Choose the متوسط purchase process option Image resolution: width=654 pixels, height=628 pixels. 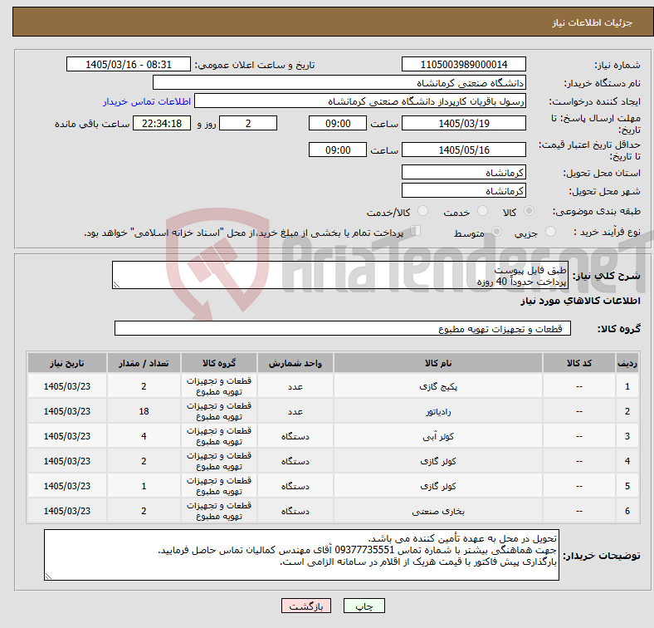click(496, 231)
